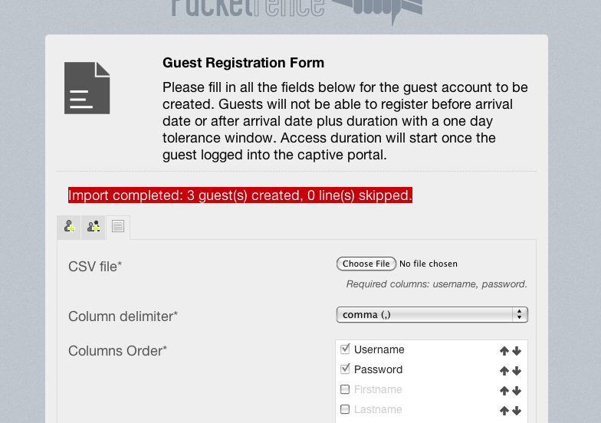The width and height of the screenshot is (601, 423).
Task: Click the document icon beside form title
Action: coord(87,88)
